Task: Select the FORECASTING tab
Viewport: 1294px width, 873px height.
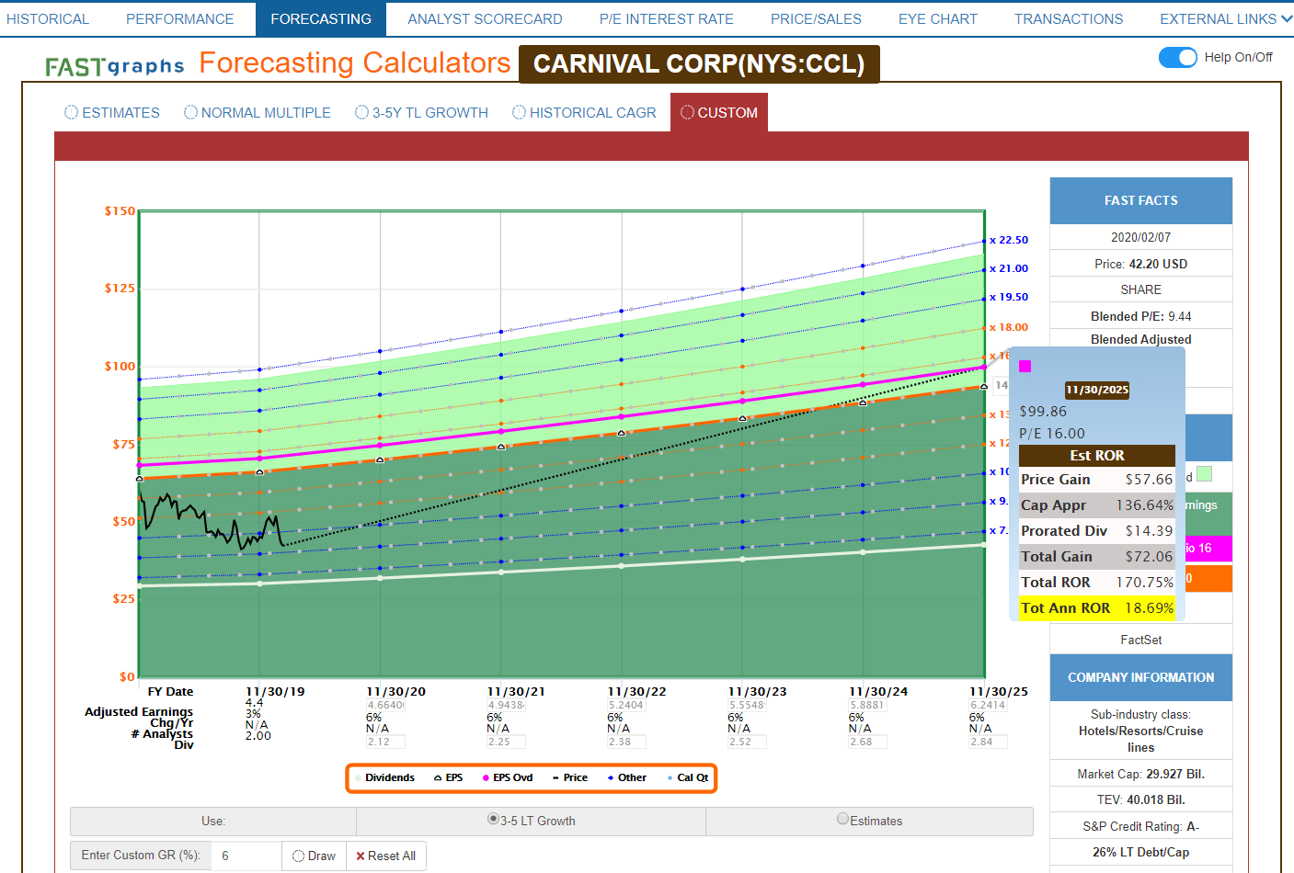Action: 321,18
